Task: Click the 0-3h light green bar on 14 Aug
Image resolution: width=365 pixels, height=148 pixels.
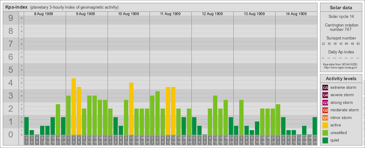Action: [278, 119]
